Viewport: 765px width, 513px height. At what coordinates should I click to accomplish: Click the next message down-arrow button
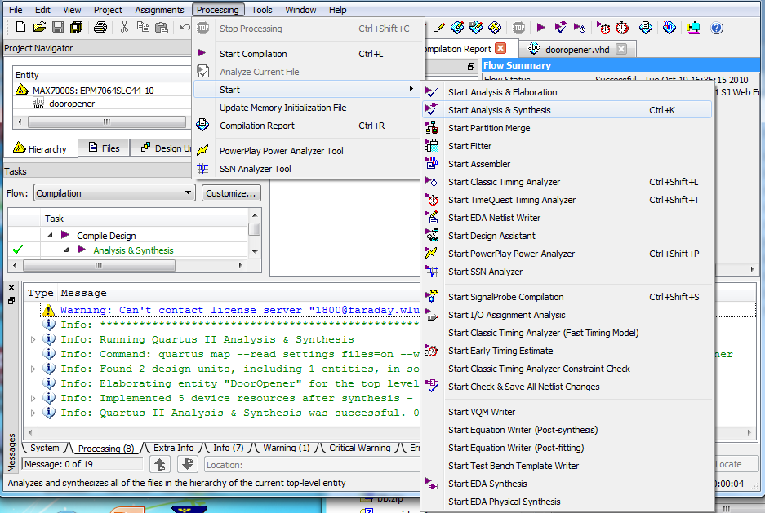tap(187, 464)
